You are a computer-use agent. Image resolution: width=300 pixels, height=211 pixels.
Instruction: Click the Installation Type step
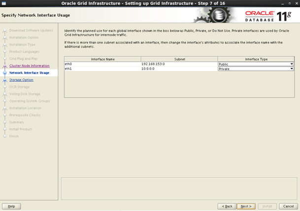pos(22,44)
